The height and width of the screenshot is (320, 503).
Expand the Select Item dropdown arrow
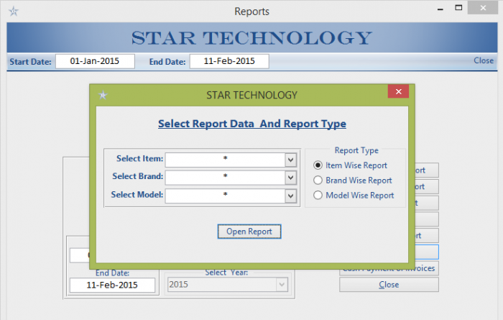click(290, 160)
